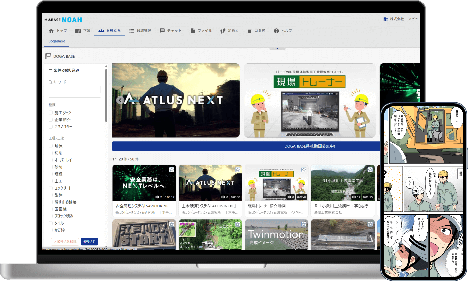
Task: Click the 絞り込む filter button
Action: pos(89,241)
